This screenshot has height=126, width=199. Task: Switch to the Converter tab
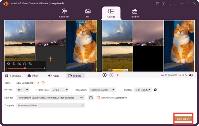64,13
